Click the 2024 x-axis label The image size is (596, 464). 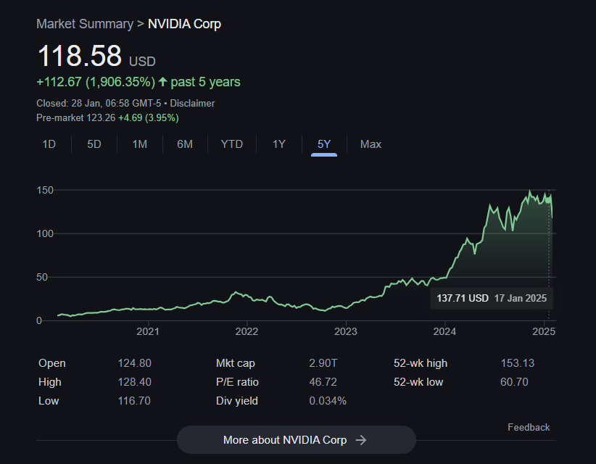click(x=444, y=331)
